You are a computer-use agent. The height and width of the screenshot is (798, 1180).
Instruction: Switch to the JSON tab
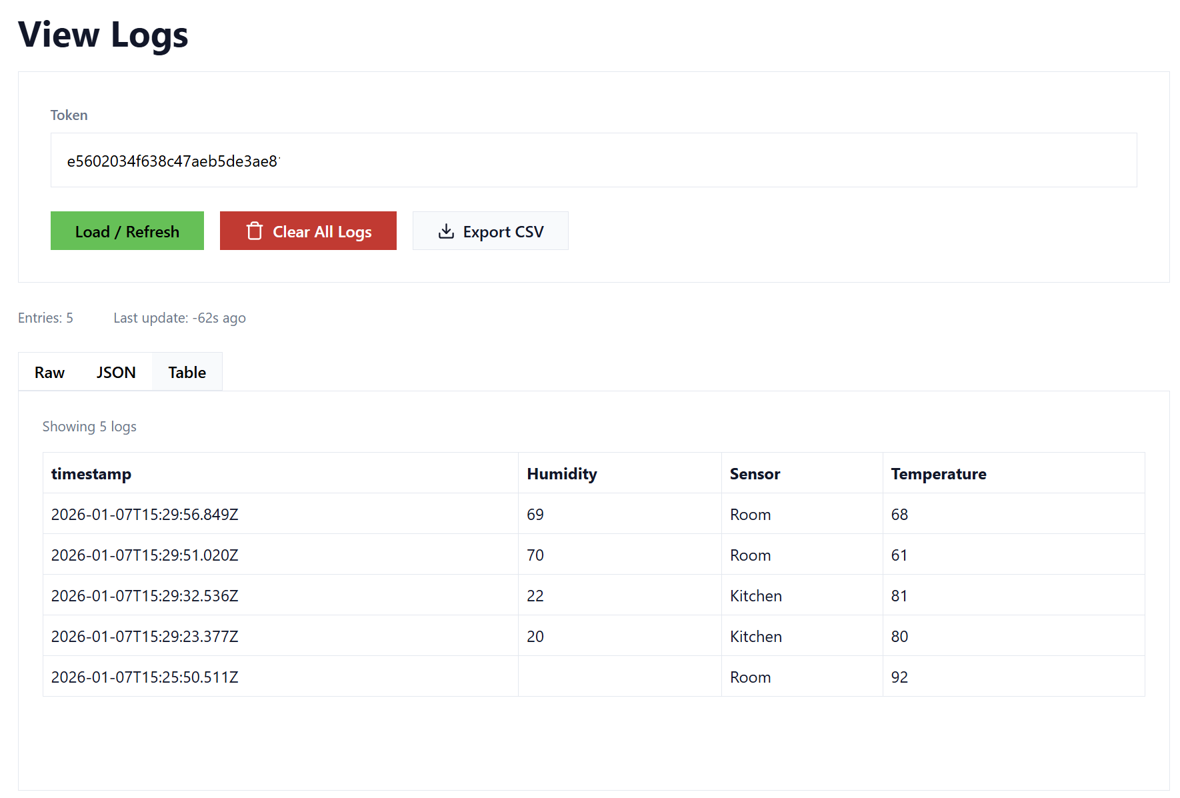point(116,372)
